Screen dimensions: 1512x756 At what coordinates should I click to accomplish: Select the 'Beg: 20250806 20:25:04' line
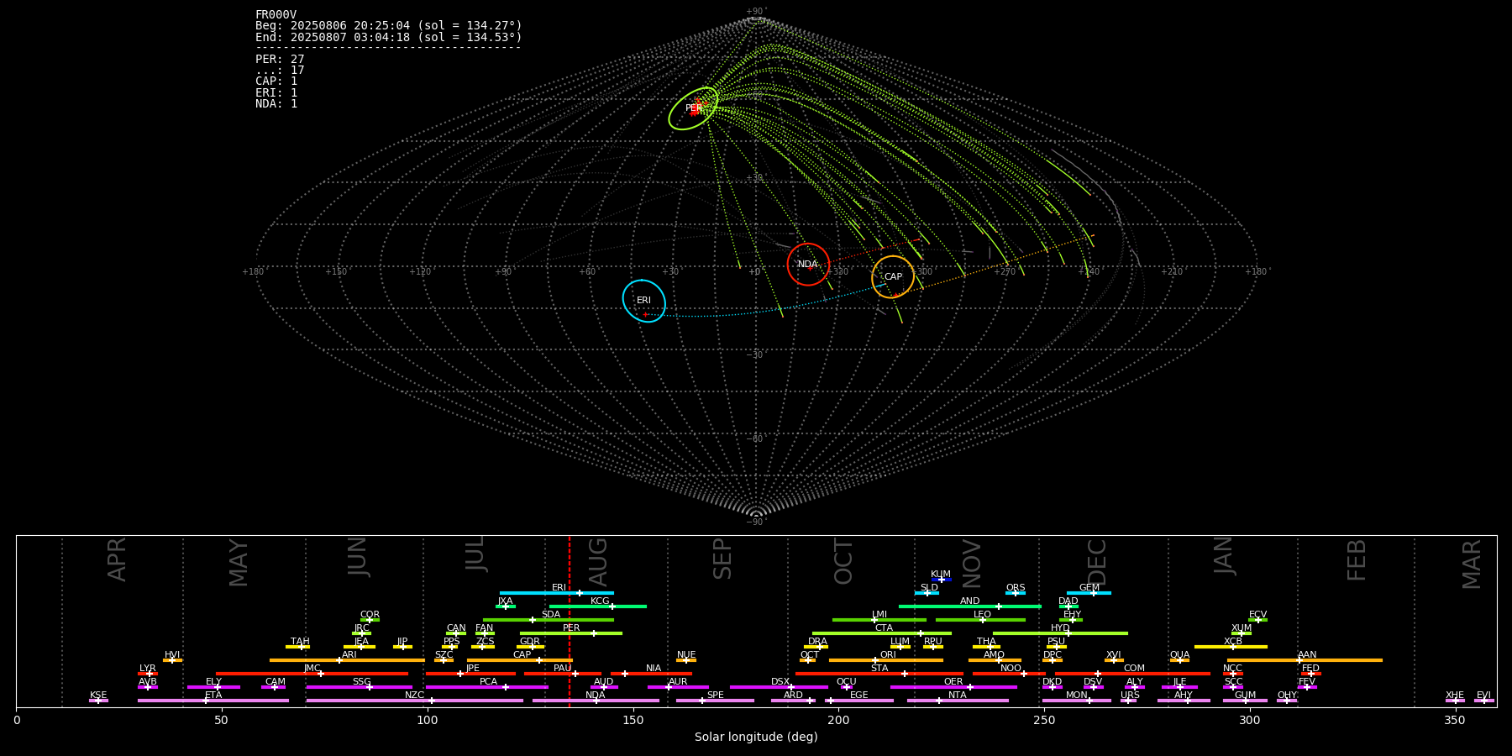point(389,26)
